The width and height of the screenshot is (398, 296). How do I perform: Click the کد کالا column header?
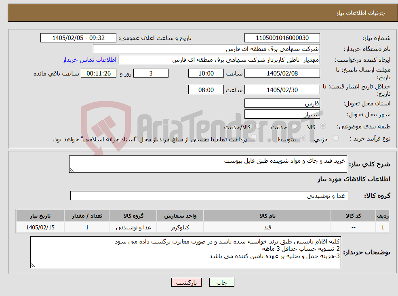tap(353, 216)
